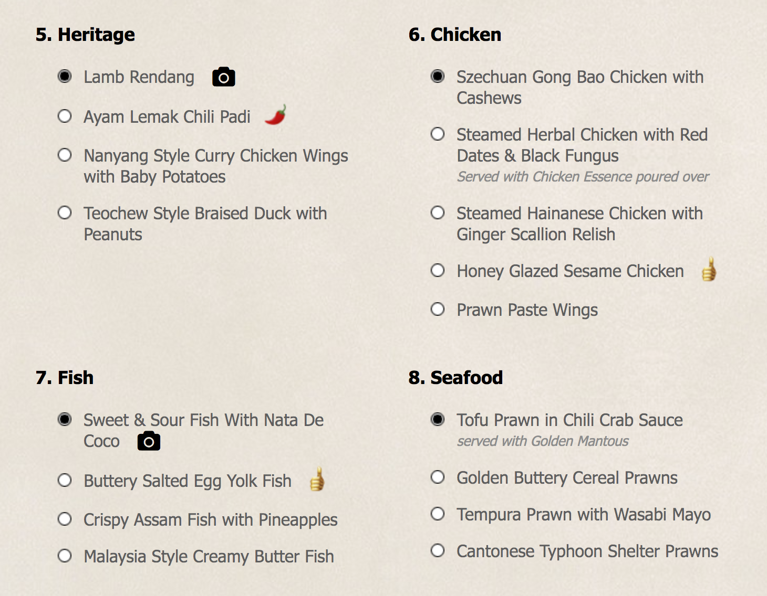Click thumbs-up icon next to Honey Glazed Chicken
The width and height of the screenshot is (767, 596).
point(709,270)
